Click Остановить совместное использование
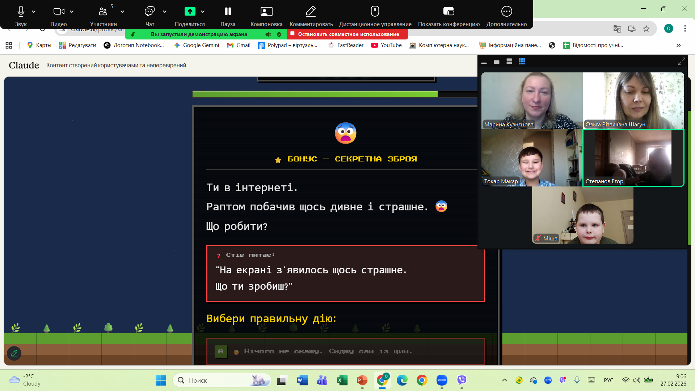Screen dimensions: 695x391 (348, 34)
